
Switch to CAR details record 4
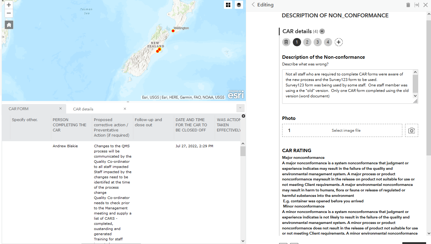(x=328, y=42)
